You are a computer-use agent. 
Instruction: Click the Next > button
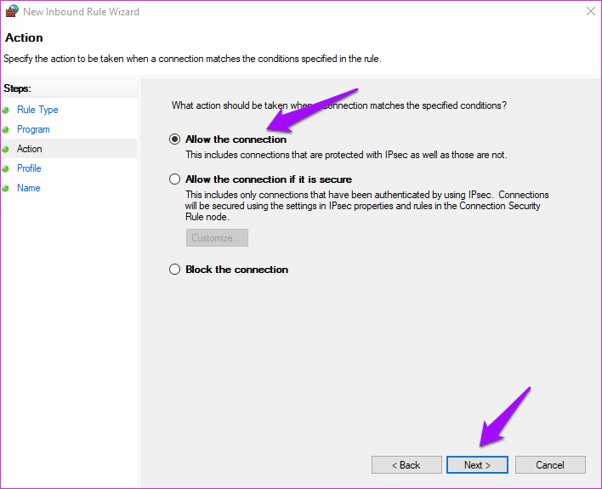pos(477,465)
